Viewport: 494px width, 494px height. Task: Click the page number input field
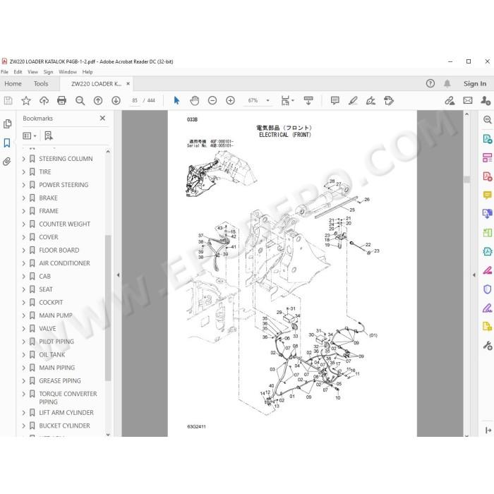[x=135, y=100]
